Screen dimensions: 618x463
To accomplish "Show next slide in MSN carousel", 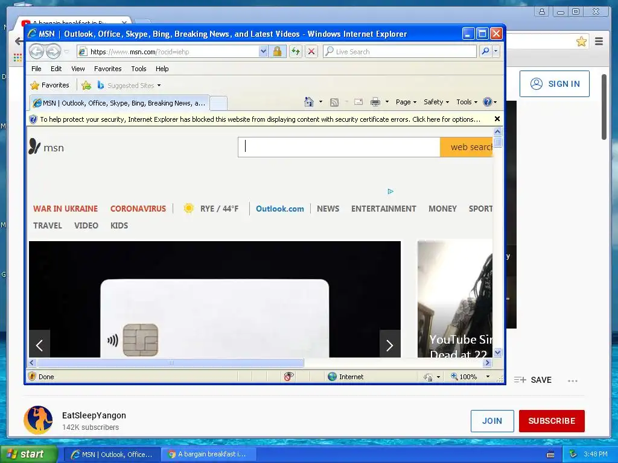I will [x=390, y=345].
